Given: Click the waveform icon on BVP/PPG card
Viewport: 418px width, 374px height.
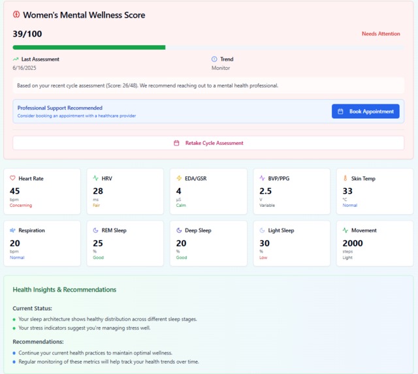Looking at the screenshot, I should 262,178.
